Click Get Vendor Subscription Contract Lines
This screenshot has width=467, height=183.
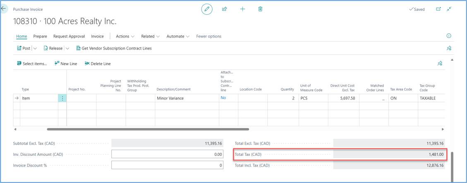114,48
